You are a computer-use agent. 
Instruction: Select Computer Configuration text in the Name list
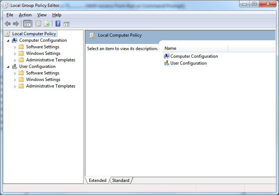194,56
